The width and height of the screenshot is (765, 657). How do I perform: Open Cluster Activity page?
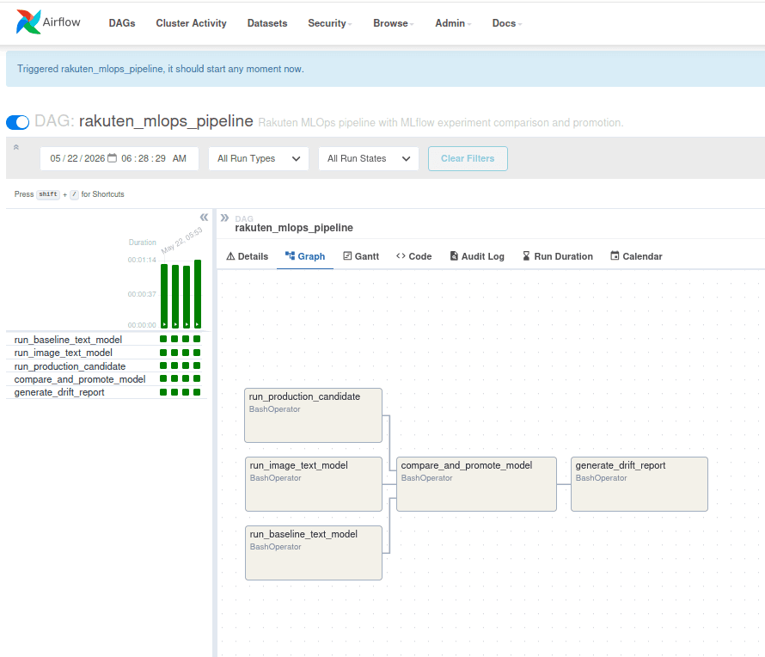[191, 23]
